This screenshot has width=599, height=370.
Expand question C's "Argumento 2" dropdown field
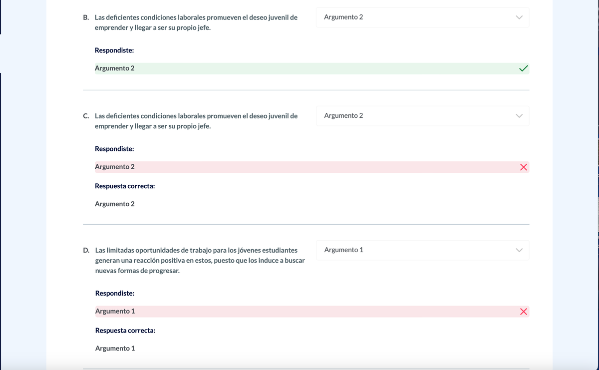click(x=422, y=116)
